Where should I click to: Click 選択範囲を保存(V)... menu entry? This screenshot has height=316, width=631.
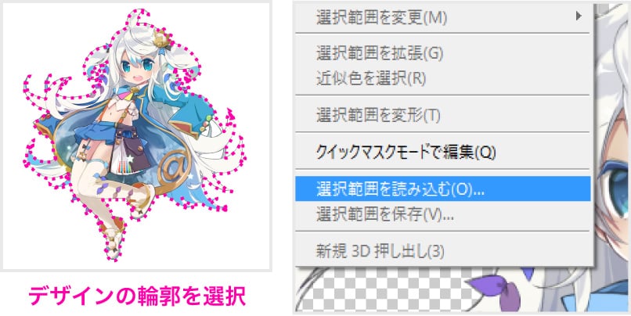pos(442,214)
